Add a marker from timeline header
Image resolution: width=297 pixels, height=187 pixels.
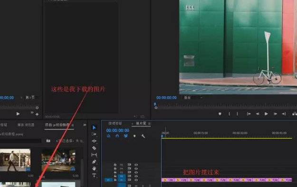[x=134, y=136]
